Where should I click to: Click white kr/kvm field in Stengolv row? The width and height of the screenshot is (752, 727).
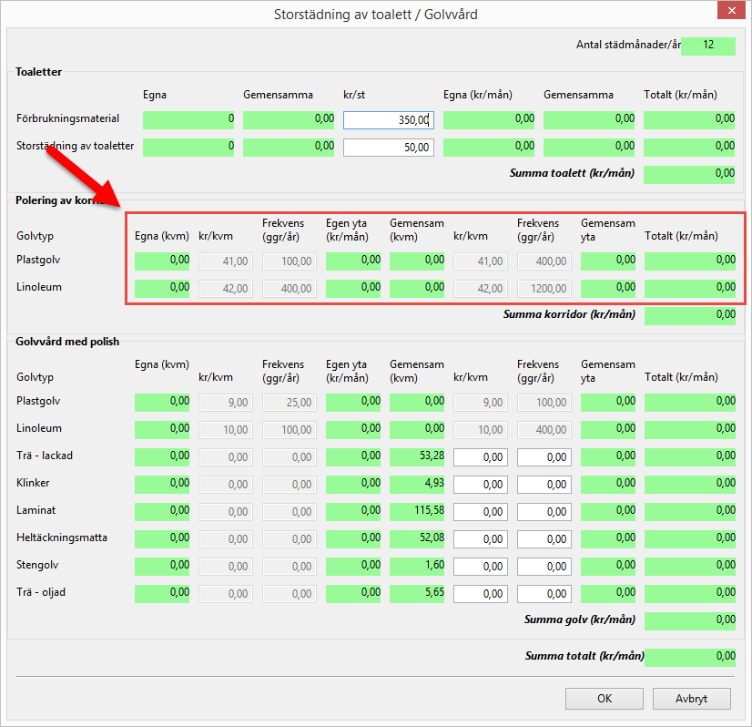pyautogui.click(x=480, y=566)
